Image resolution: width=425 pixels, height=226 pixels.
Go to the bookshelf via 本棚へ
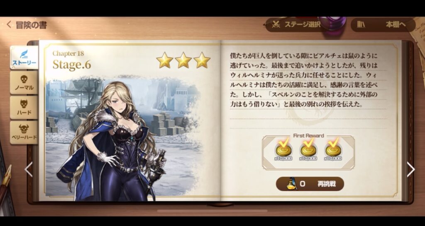(x=383, y=25)
